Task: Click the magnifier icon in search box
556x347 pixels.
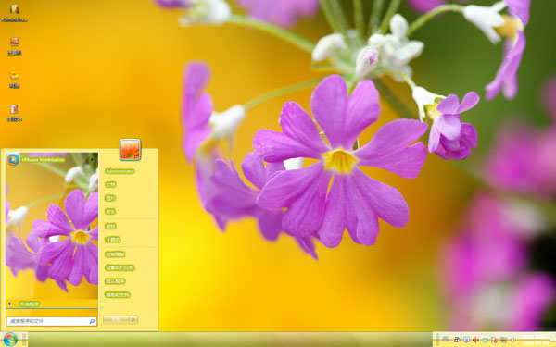Action: pos(92,321)
